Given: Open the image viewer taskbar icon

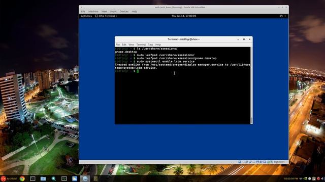Looking at the screenshot, I should click(x=75, y=178).
